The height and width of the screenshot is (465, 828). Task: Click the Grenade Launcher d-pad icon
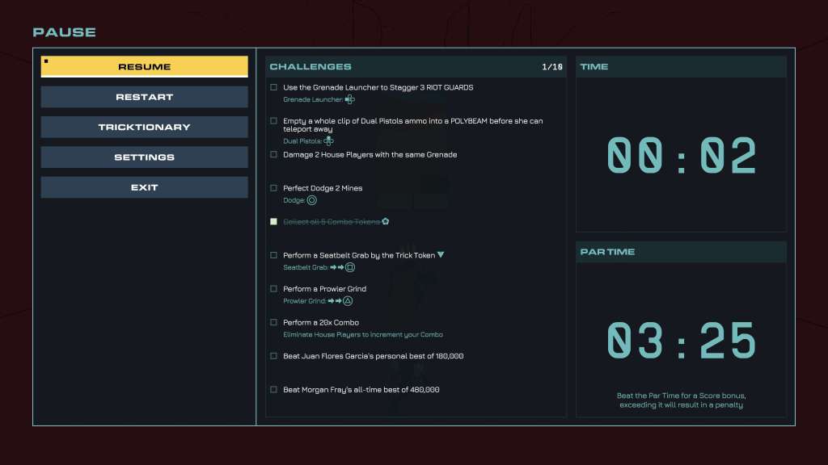350,99
